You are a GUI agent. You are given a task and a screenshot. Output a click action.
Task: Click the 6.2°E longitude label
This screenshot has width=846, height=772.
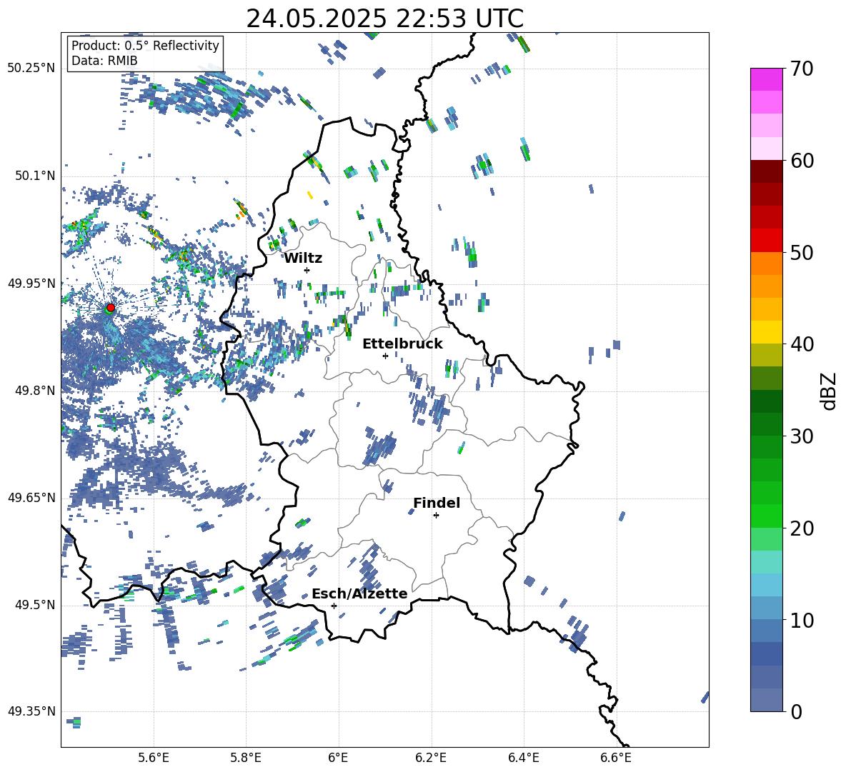coord(431,758)
